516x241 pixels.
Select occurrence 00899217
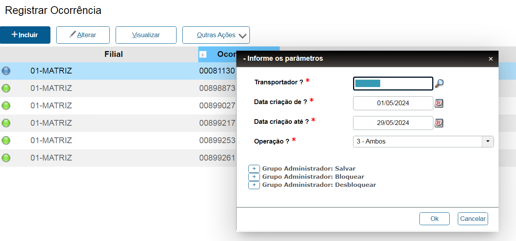[x=217, y=123]
